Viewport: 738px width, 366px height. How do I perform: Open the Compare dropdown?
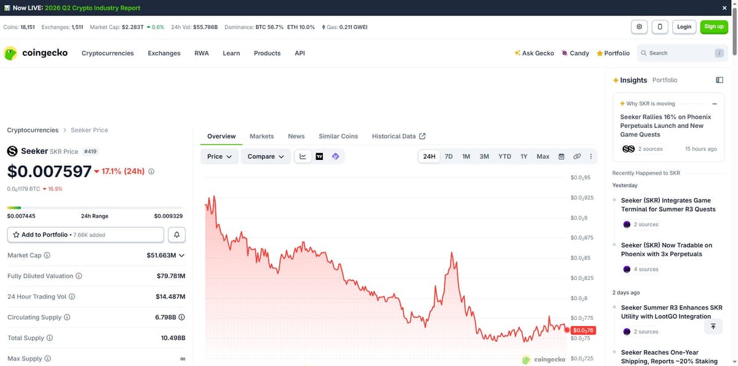click(x=266, y=156)
